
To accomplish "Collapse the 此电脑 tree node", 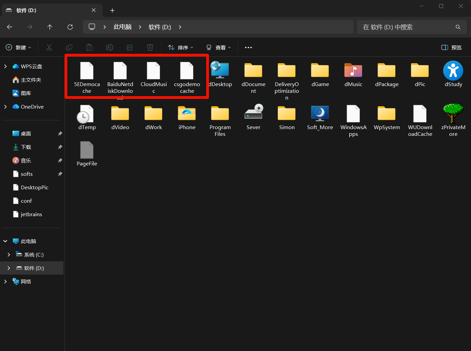I will point(5,241).
